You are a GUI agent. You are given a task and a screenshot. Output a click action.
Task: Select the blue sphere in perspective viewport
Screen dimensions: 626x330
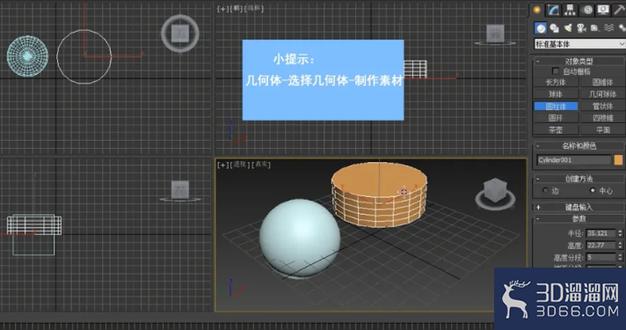pyautogui.click(x=300, y=238)
